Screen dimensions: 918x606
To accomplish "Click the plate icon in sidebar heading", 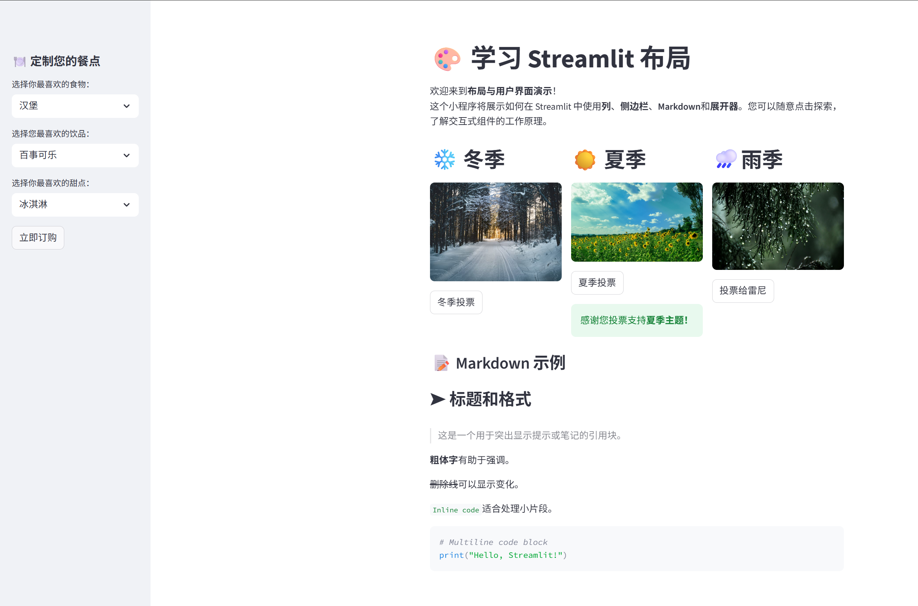I will click(x=19, y=62).
